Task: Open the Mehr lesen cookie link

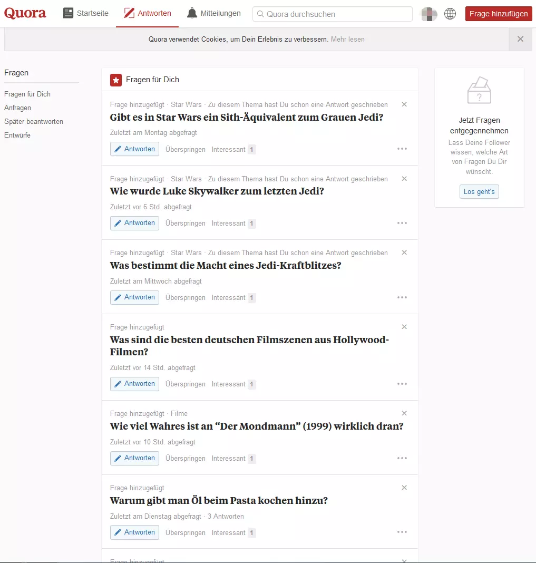Action: tap(347, 39)
